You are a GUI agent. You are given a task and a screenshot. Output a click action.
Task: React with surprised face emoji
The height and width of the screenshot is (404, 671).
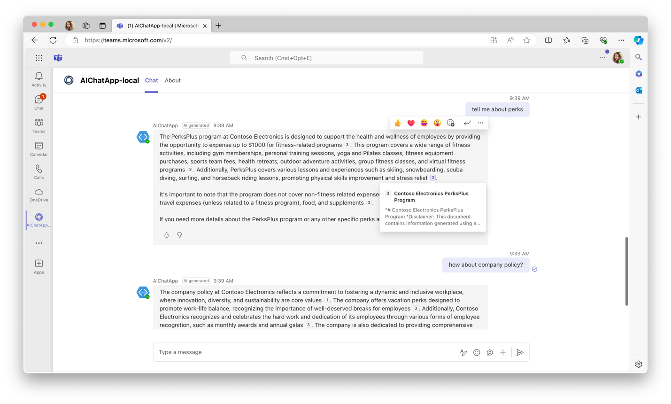tap(437, 123)
